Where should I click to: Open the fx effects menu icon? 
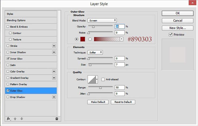[9, 119]
